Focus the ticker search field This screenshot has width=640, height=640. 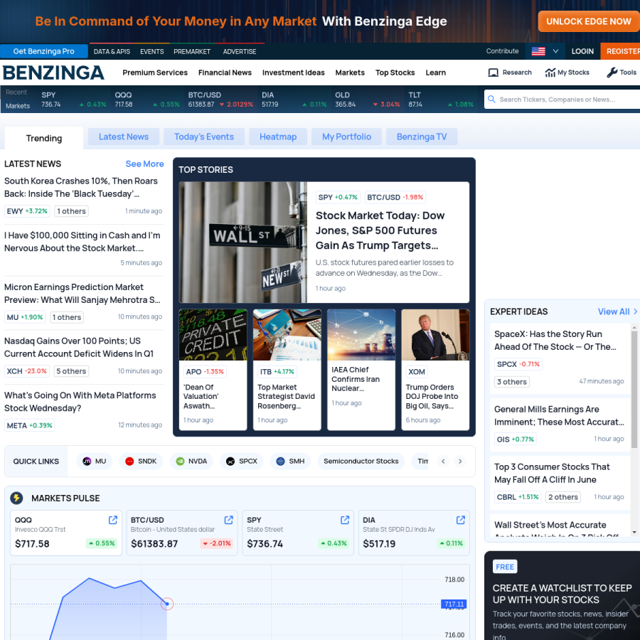[562, 99]
